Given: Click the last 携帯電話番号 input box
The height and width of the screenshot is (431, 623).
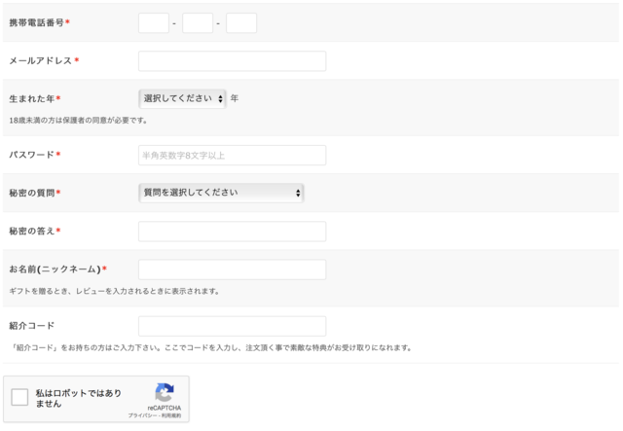Looking at the screenshot, I should (241, 23).
